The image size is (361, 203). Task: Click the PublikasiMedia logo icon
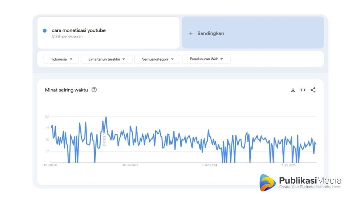268,183
